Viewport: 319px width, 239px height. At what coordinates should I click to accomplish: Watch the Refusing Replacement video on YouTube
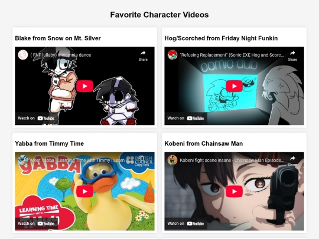(x=185, y=118)
